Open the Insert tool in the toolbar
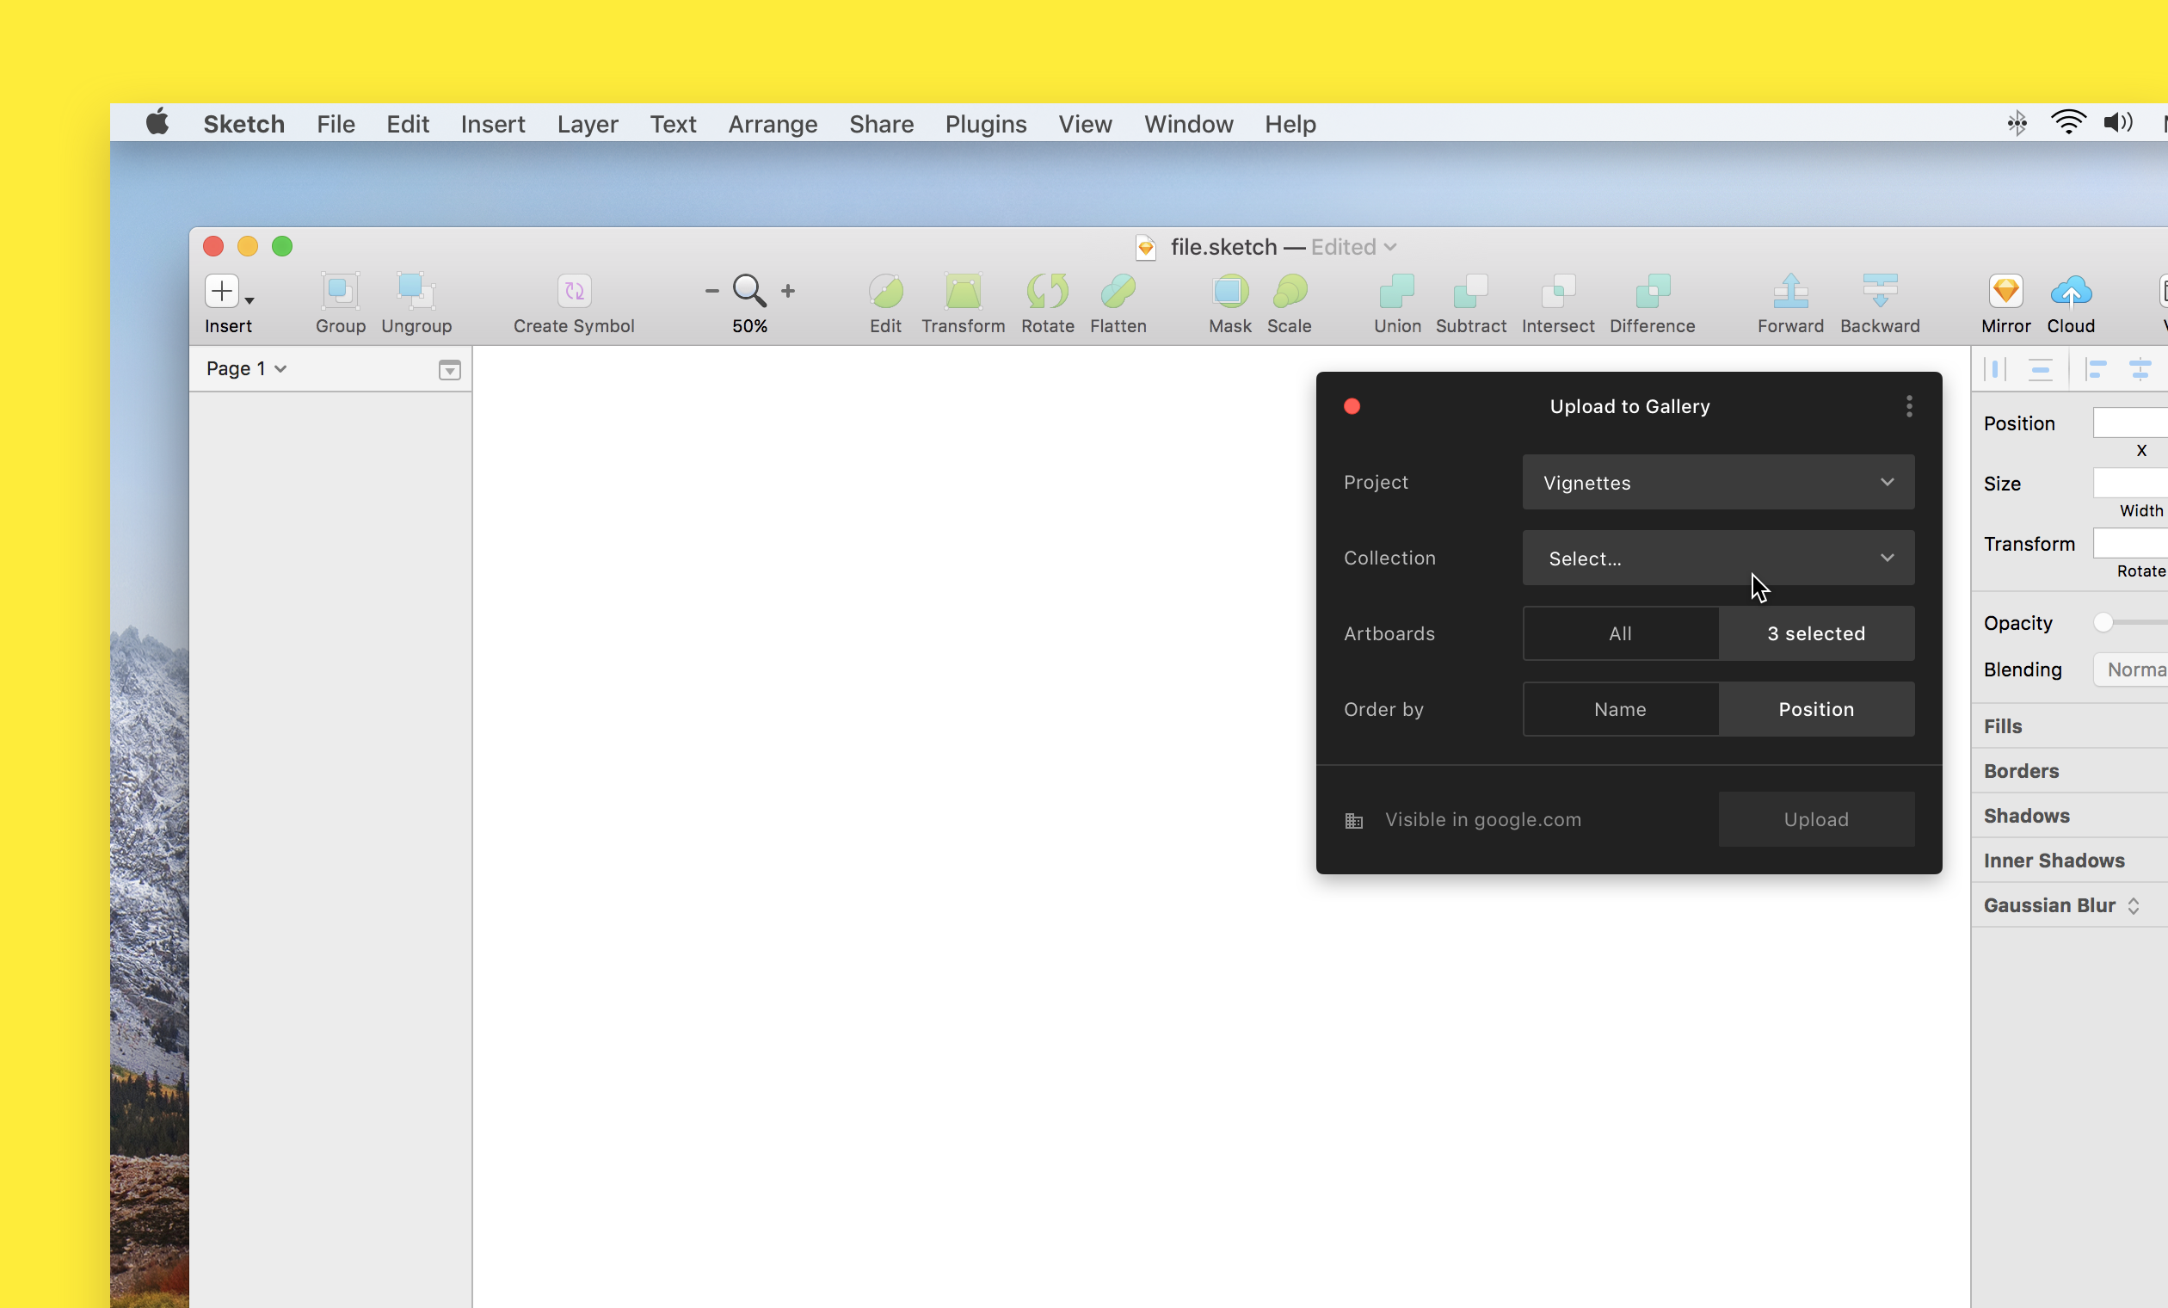 [222, 291]
